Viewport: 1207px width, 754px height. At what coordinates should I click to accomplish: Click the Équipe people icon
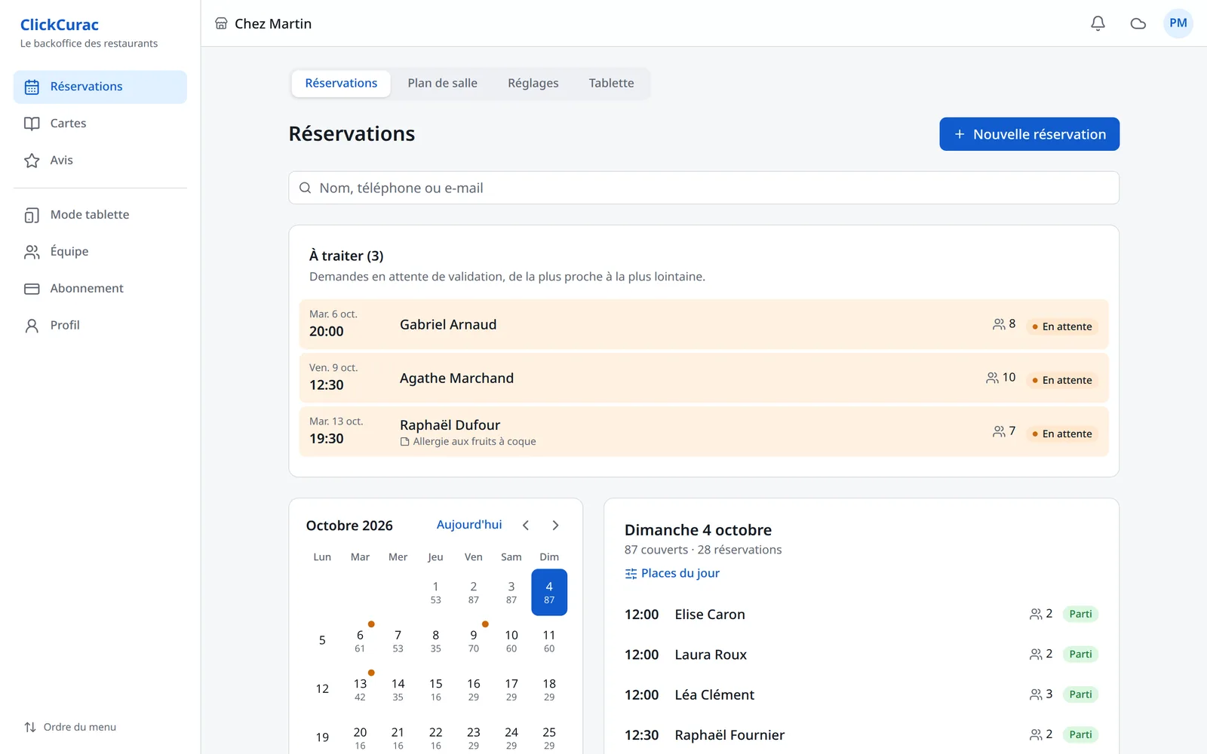pyautogui.click(x=32, y=252)
